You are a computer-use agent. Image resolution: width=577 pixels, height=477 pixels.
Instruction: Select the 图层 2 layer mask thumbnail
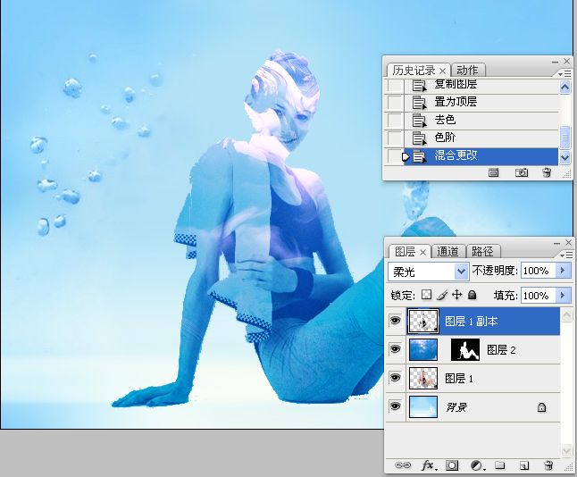tap(465, 350)
